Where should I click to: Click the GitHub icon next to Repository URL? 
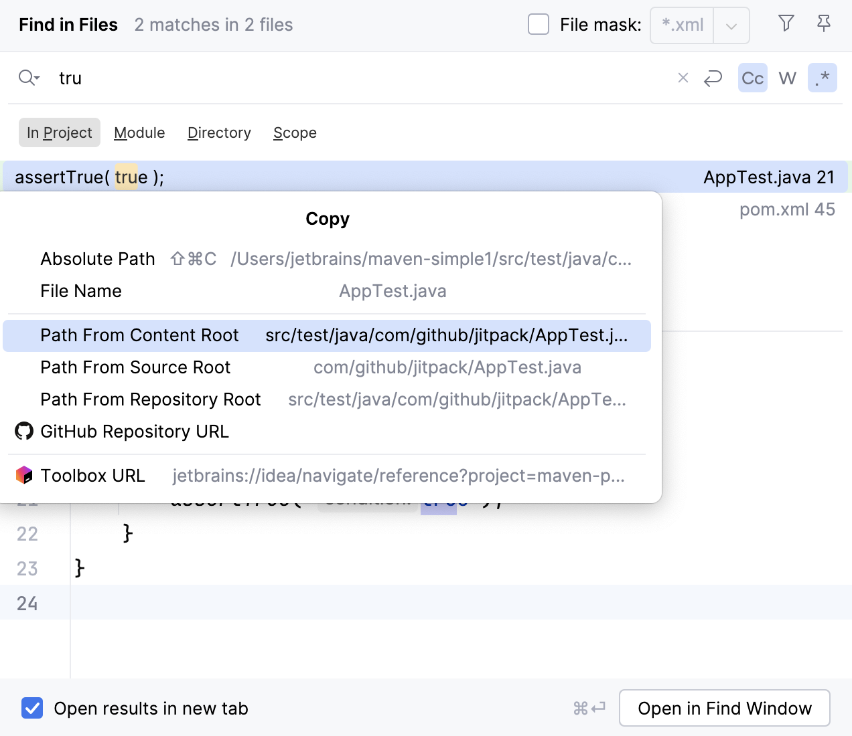(24, 432)
